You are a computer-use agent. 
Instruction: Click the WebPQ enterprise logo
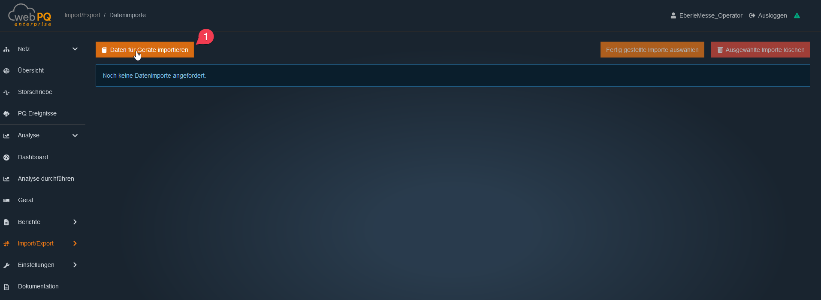(30, 15)
